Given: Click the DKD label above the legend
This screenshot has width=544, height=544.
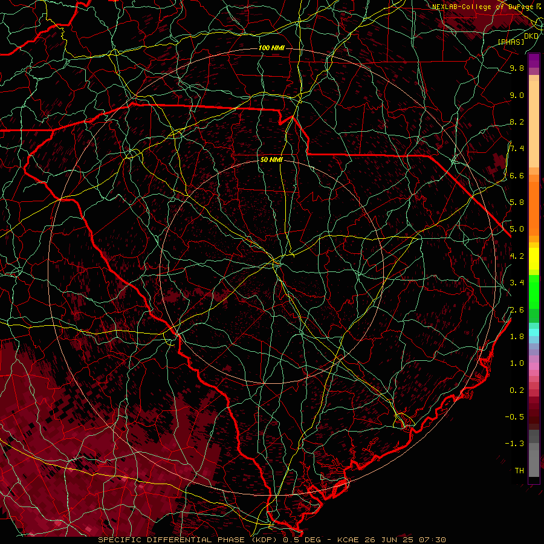Looking at the screenshot, I should click(531, 36).
